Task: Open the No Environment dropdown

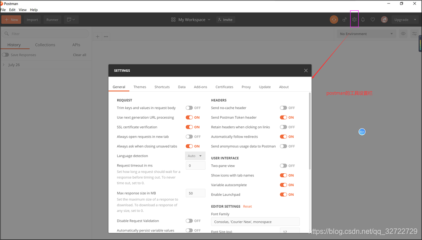Action: click(x=367, y=34)
